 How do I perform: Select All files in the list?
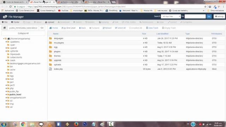point(120,28)
